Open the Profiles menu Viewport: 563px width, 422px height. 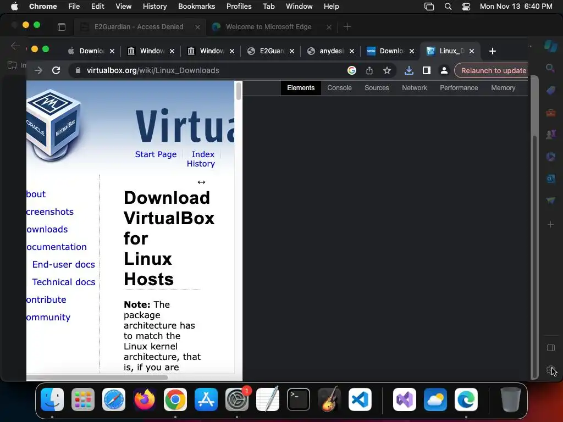pyautogui.click(x=239, y=7)
